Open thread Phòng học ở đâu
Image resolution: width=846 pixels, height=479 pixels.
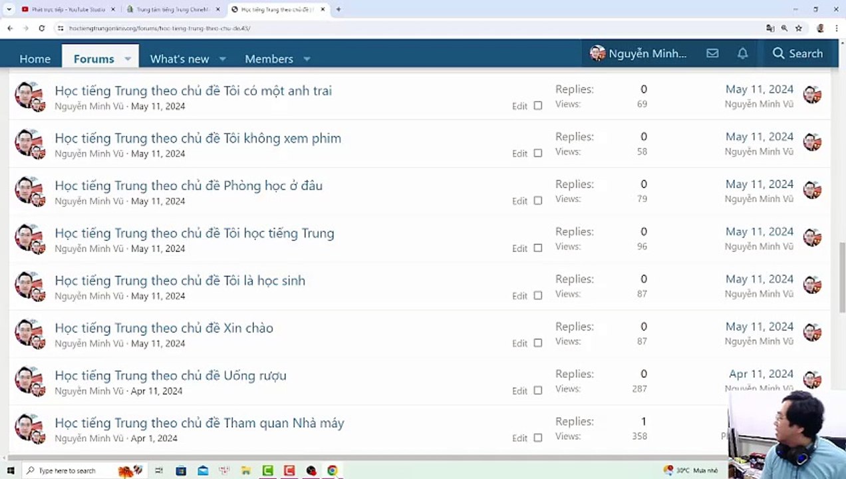pos(188,186)
